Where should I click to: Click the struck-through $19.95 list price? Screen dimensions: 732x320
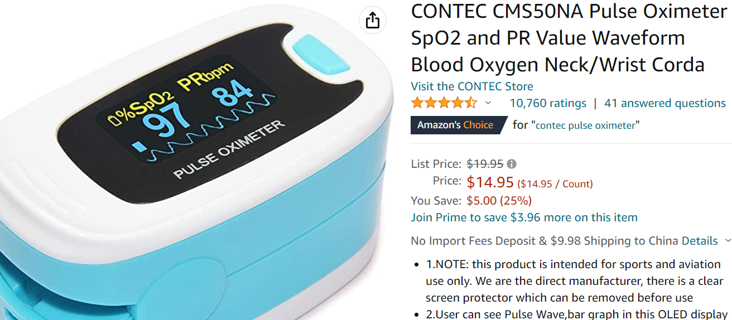[x=485, y=164]
